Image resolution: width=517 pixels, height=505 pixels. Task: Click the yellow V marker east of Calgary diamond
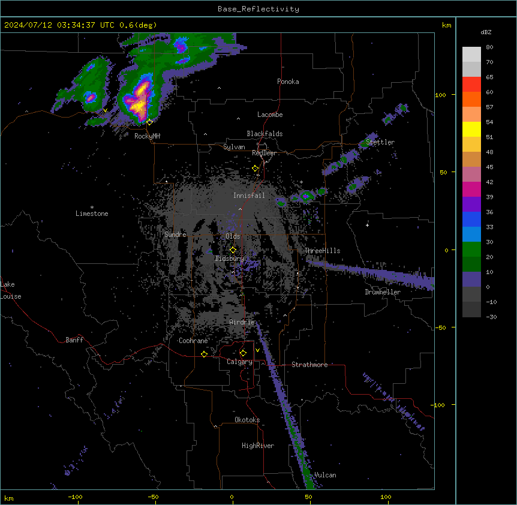point(257,350)
